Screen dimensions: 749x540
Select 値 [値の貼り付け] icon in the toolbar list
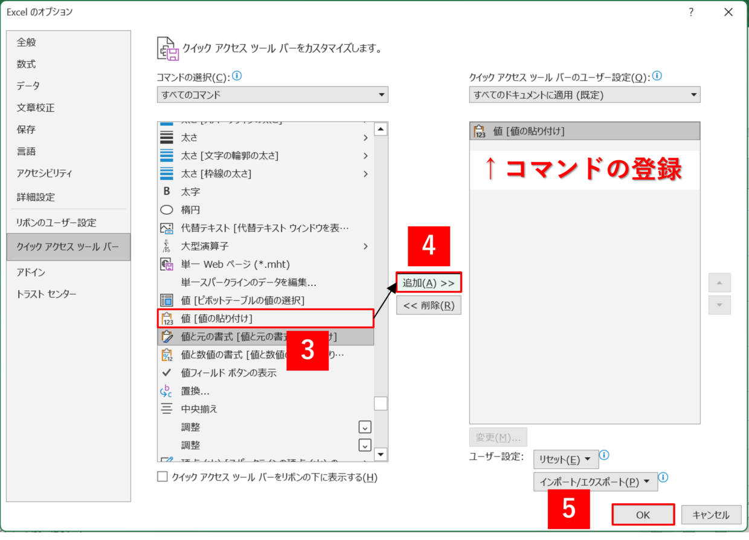[x=480, y=131]
